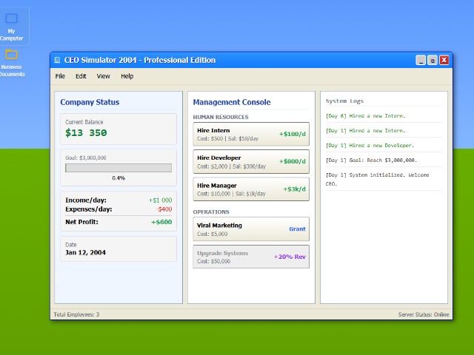Maximize the CEO Simulator window
The width and height of the screenshot is (474, 355).
tap(433, 60)
